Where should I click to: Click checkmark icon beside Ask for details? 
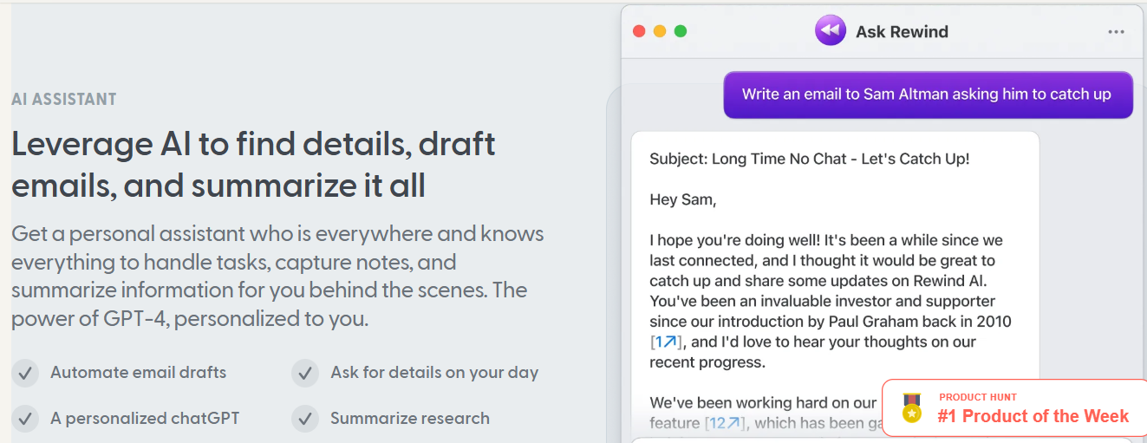click(x=305, y=374)
